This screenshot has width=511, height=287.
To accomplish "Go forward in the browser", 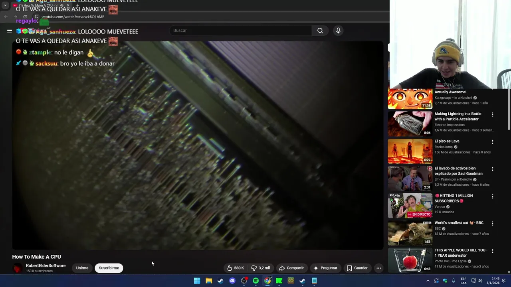I will coord(15,17).
